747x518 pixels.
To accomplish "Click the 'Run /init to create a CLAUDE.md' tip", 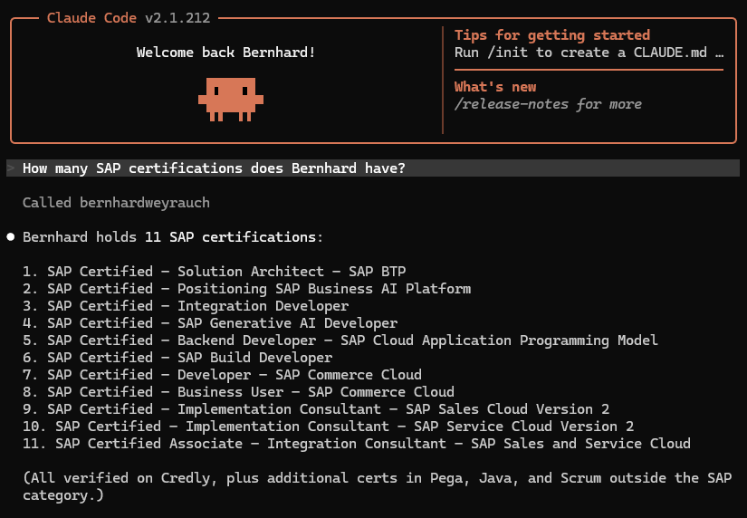I will pyautogui.click(x=589, y=53).
